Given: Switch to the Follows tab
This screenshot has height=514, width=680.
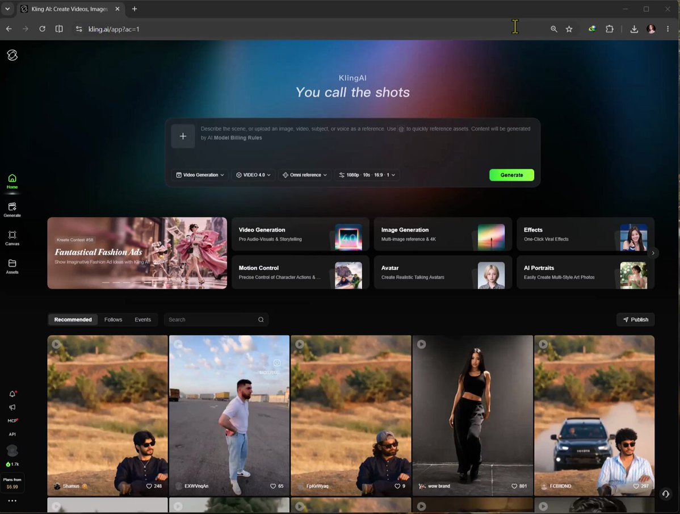Looking at the screenshot, I should (x=113, y=320).
